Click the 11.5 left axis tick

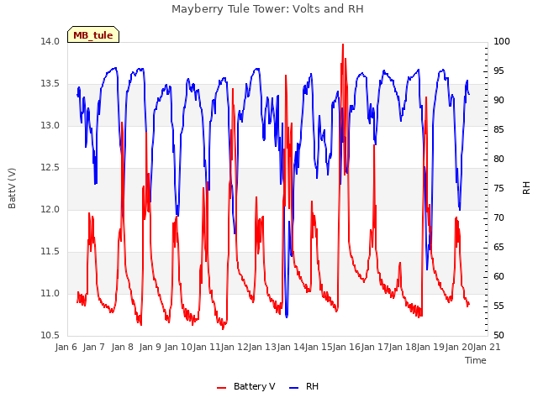pyautogui.click(x=50, y=252)
